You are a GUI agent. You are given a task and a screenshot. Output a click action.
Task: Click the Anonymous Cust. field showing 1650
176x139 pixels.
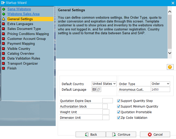(160, 89)
